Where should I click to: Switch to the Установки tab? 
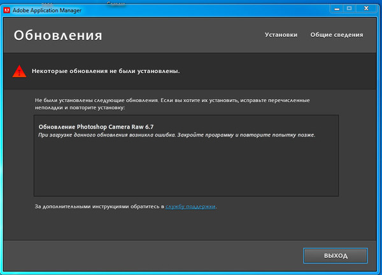(281, 35)
